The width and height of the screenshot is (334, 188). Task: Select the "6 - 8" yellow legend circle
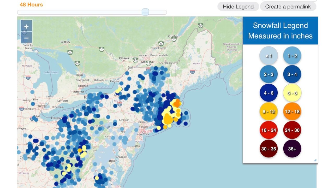click(292, 93)
